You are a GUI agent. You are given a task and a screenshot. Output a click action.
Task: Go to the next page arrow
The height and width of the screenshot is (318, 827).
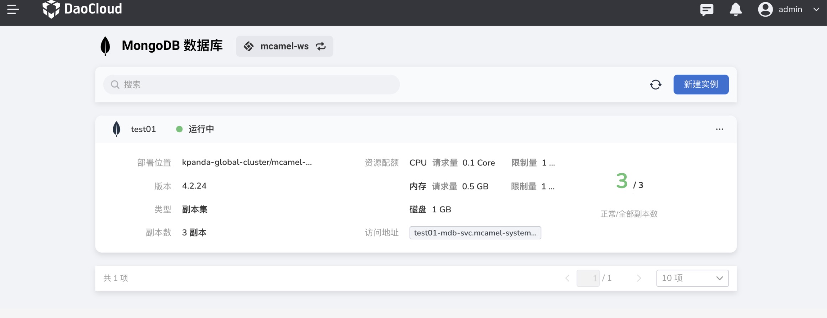(639, 278)
